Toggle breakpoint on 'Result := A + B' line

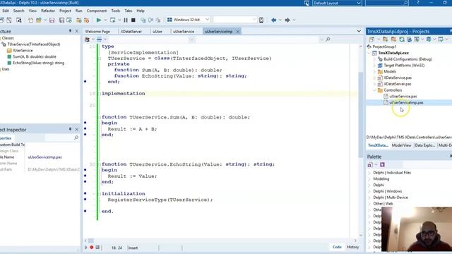85,128
